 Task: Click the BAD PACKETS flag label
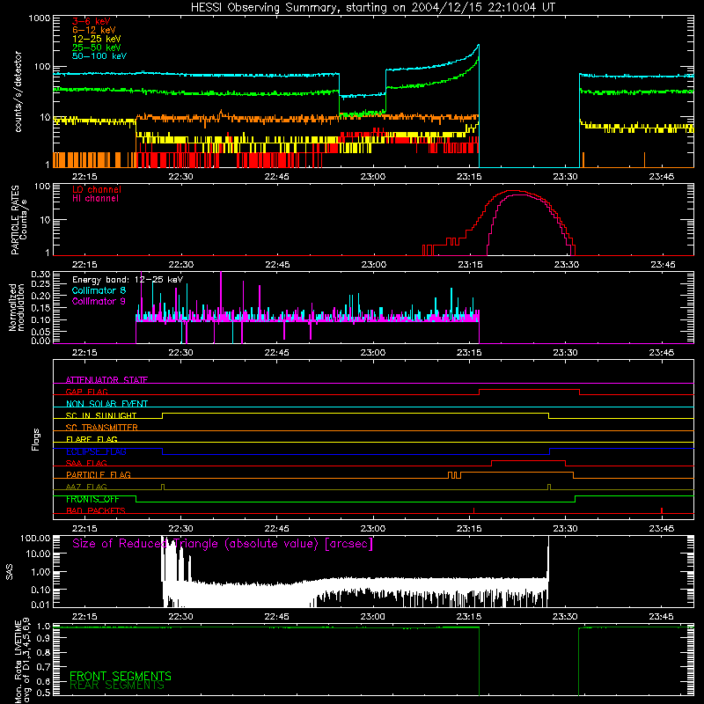(96, 510)
